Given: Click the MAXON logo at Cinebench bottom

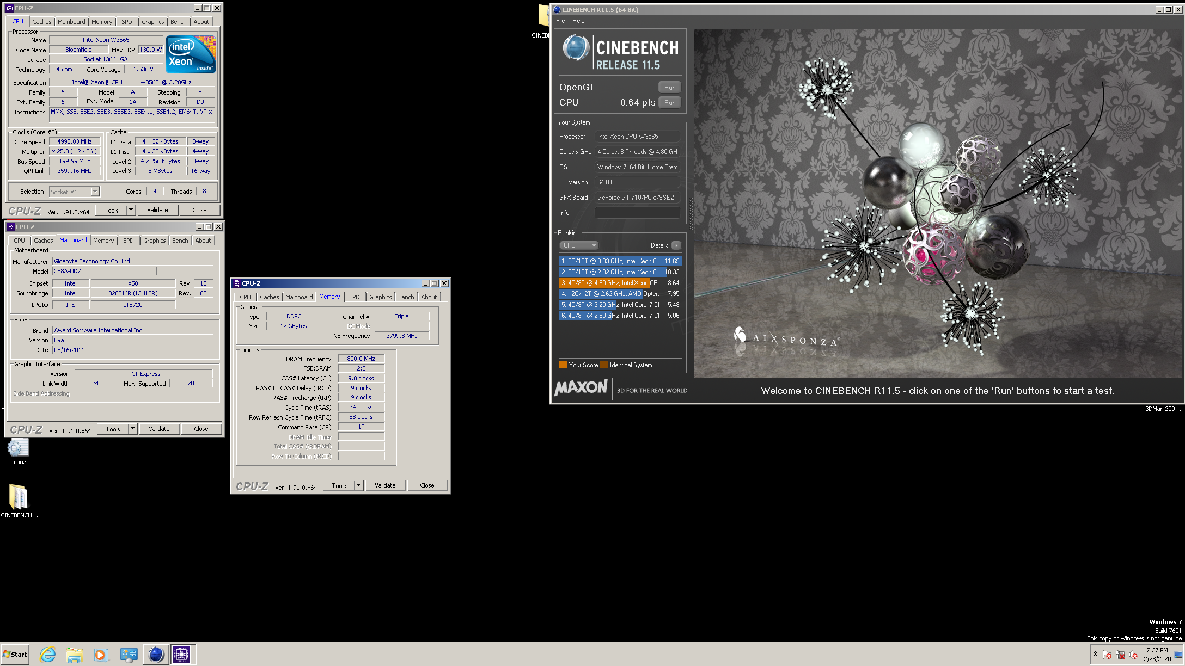Looking at the screenshot, I should click(x=581, y=387).
